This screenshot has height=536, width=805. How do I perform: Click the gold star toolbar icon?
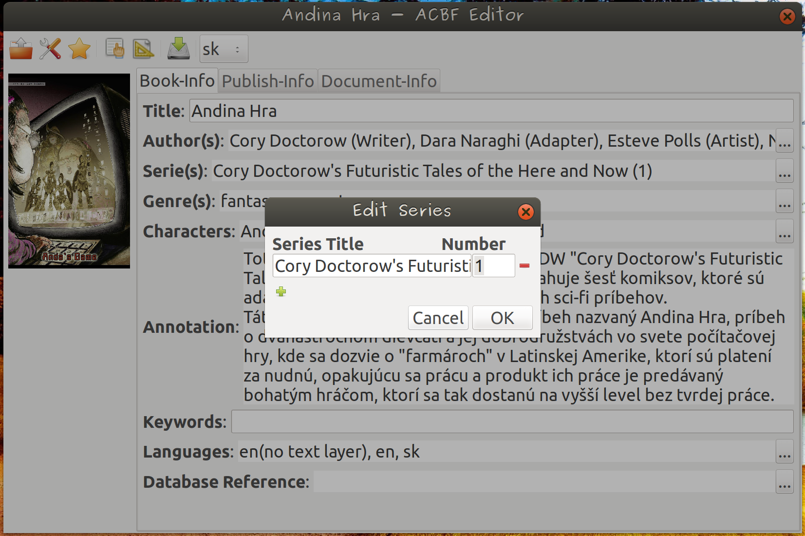(x=79, y=49)
